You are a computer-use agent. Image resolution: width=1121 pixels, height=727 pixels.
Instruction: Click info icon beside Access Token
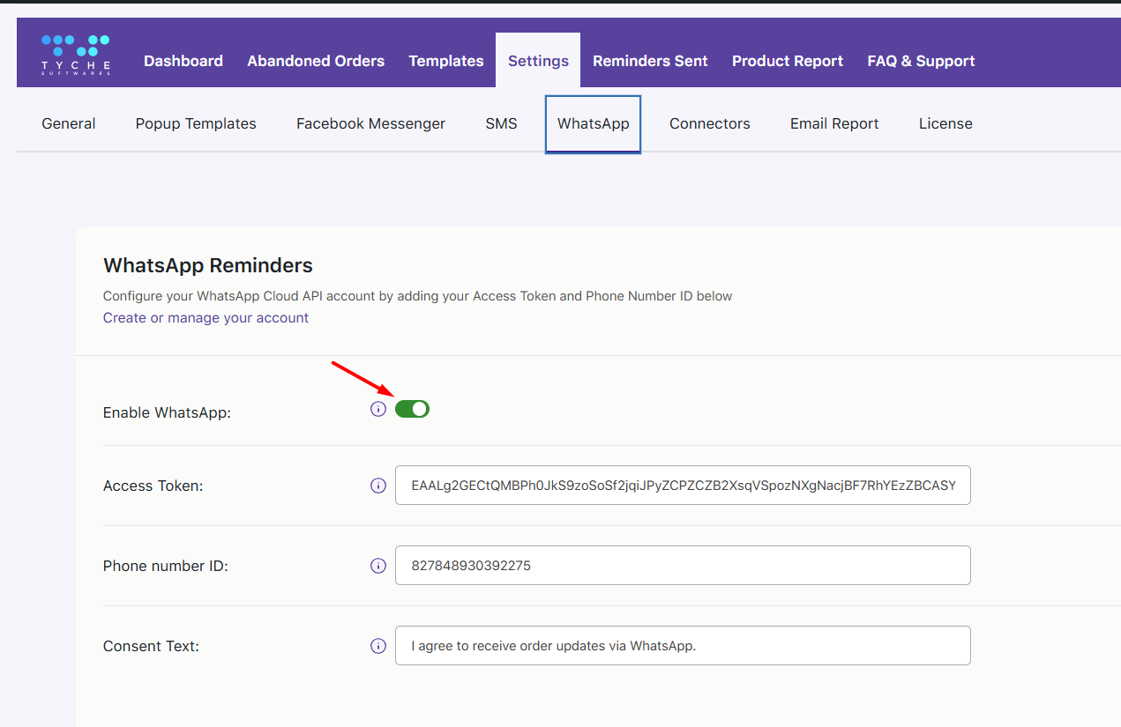(378, 486)
